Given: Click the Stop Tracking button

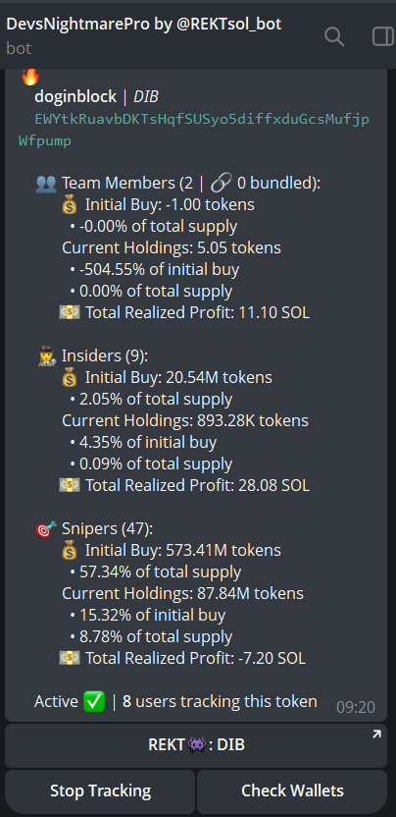Looking at the screenshot, I should 100,791.
